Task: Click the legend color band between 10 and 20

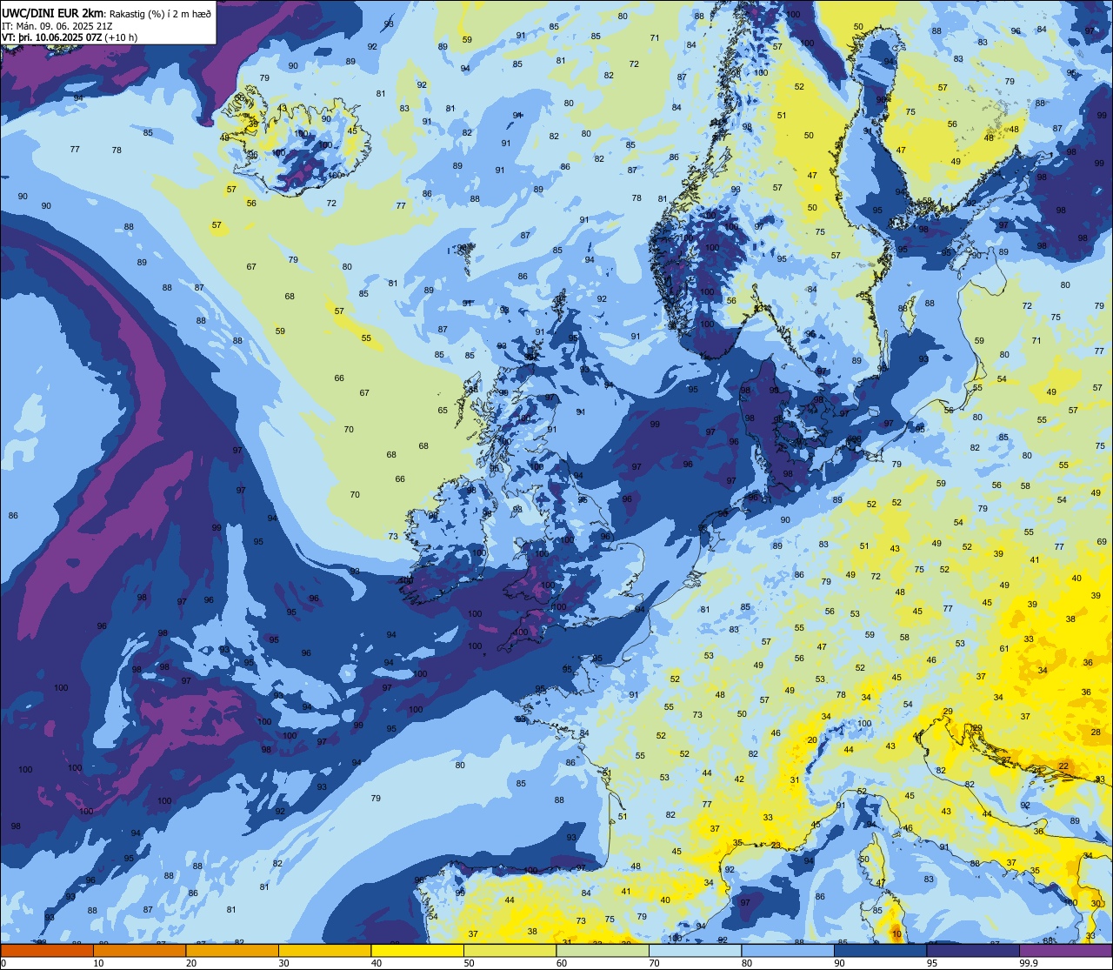Action: 139,950
